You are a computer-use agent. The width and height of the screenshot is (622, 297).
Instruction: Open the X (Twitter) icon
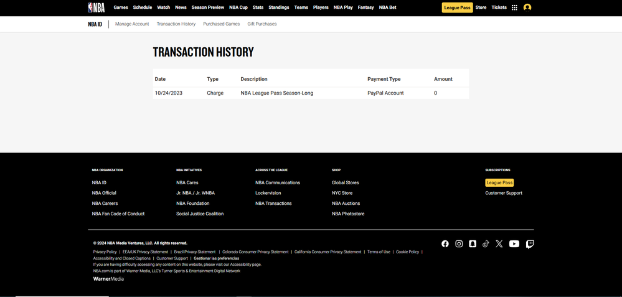499,244
